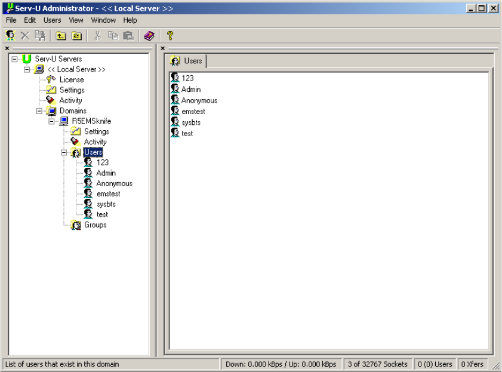Open the purple help book icon
This screenshot has height=372, width=502.
(x=149, y=36)
